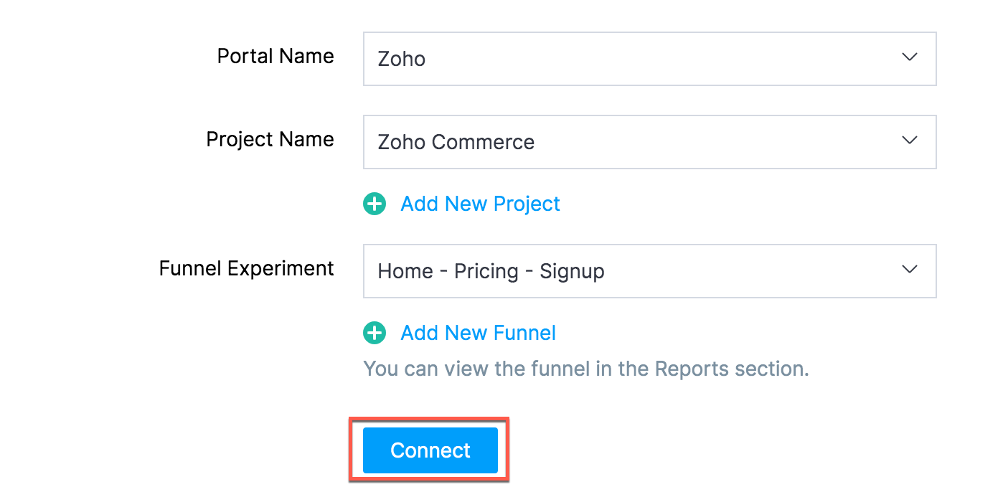Click the Project Name label
The width and height of the screenshot is (1003, 492).
[270, 140]
